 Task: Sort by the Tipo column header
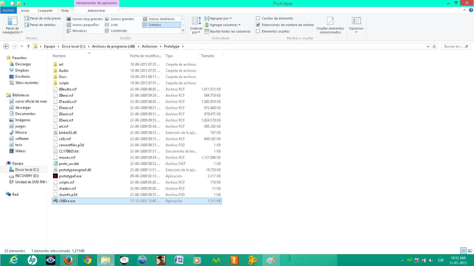click(181, 56)
